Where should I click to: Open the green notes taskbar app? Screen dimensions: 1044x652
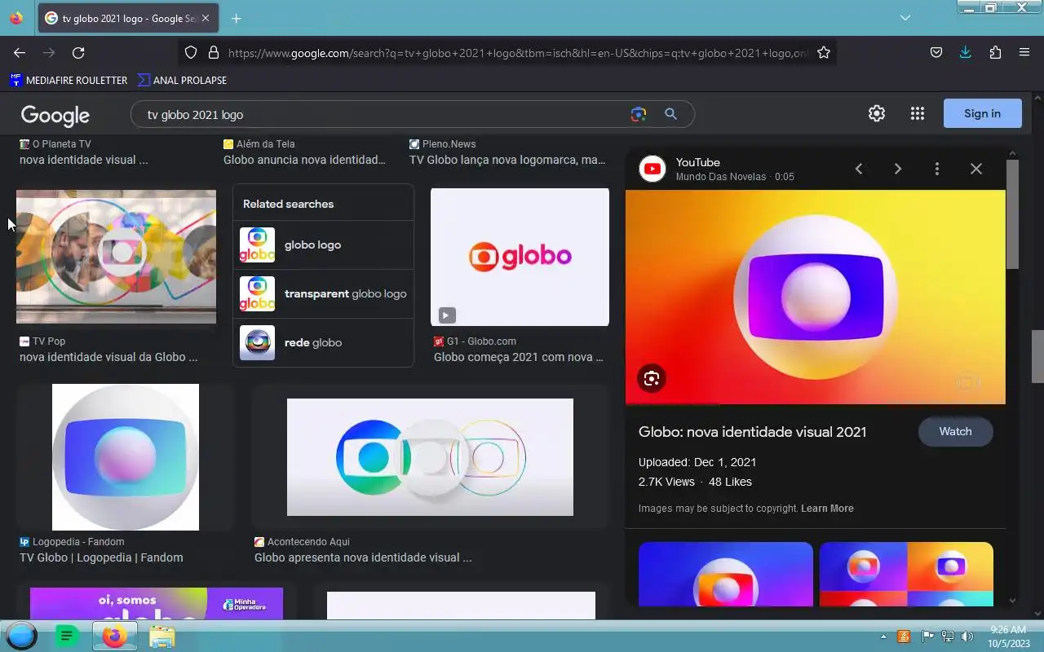pos(67,636)
